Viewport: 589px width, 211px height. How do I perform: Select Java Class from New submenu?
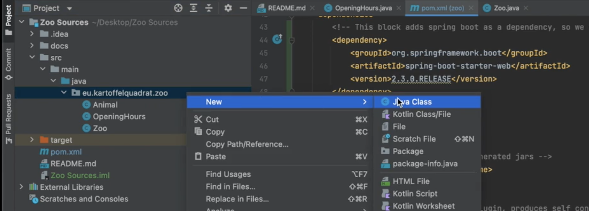tap(412, 102)
